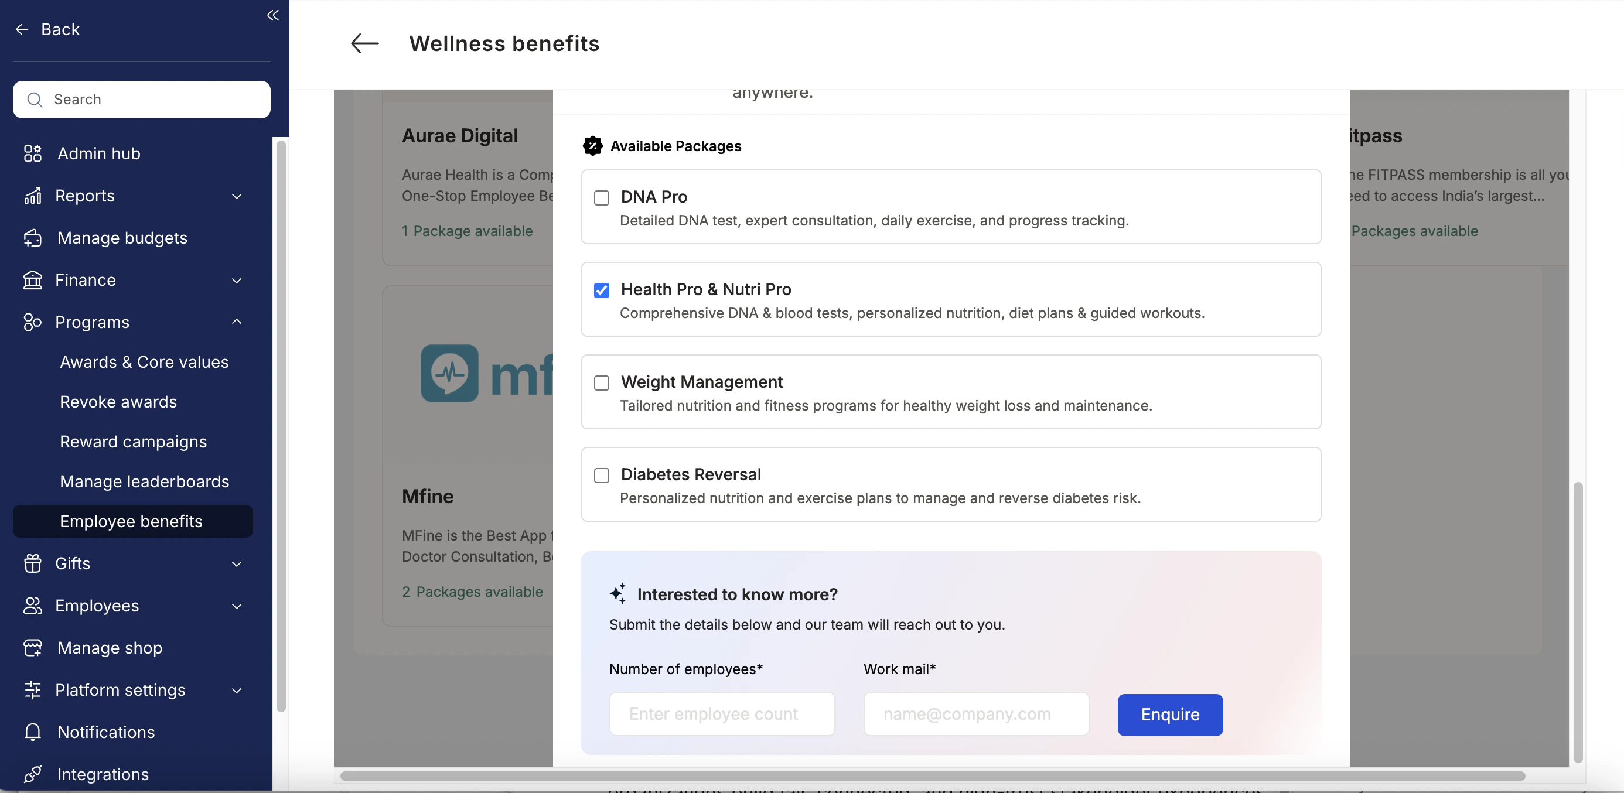Collapse the sidebar with double-chevron icon
This screenshot has width=1624, height=793.
pyautogui.click(x=273, y=15)
